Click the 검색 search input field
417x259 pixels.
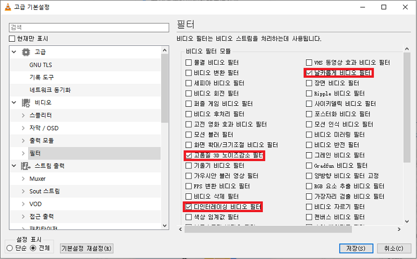pos(89,28)
